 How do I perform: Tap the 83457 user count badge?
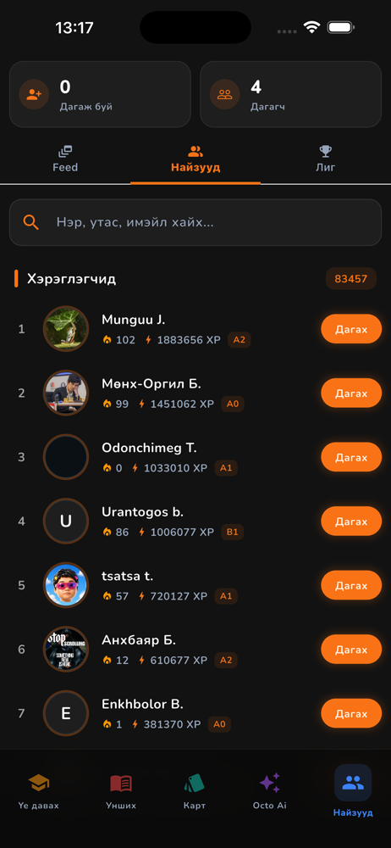pyautogui.click(x=351, y=279)
